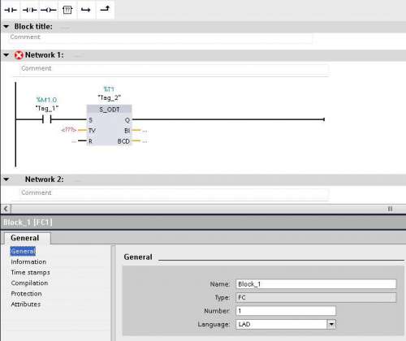Insert a normally closed contact
The width and height of the screenshot is (406, 341).
pos(29,10)
